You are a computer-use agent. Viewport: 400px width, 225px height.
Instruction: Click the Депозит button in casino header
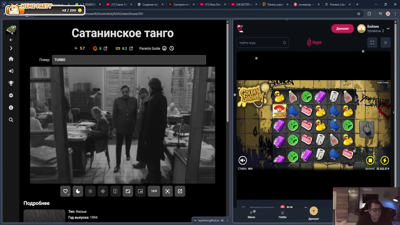tap(342, 29)
